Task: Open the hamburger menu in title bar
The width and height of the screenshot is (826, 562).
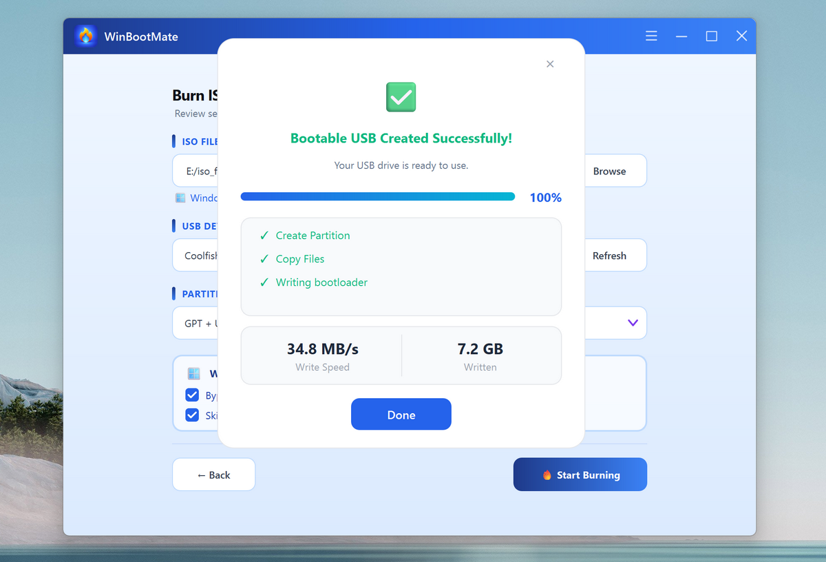Action: tap(651, 37)
